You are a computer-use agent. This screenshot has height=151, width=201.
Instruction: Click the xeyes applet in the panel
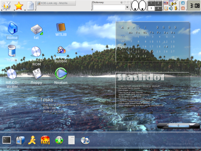139,6
